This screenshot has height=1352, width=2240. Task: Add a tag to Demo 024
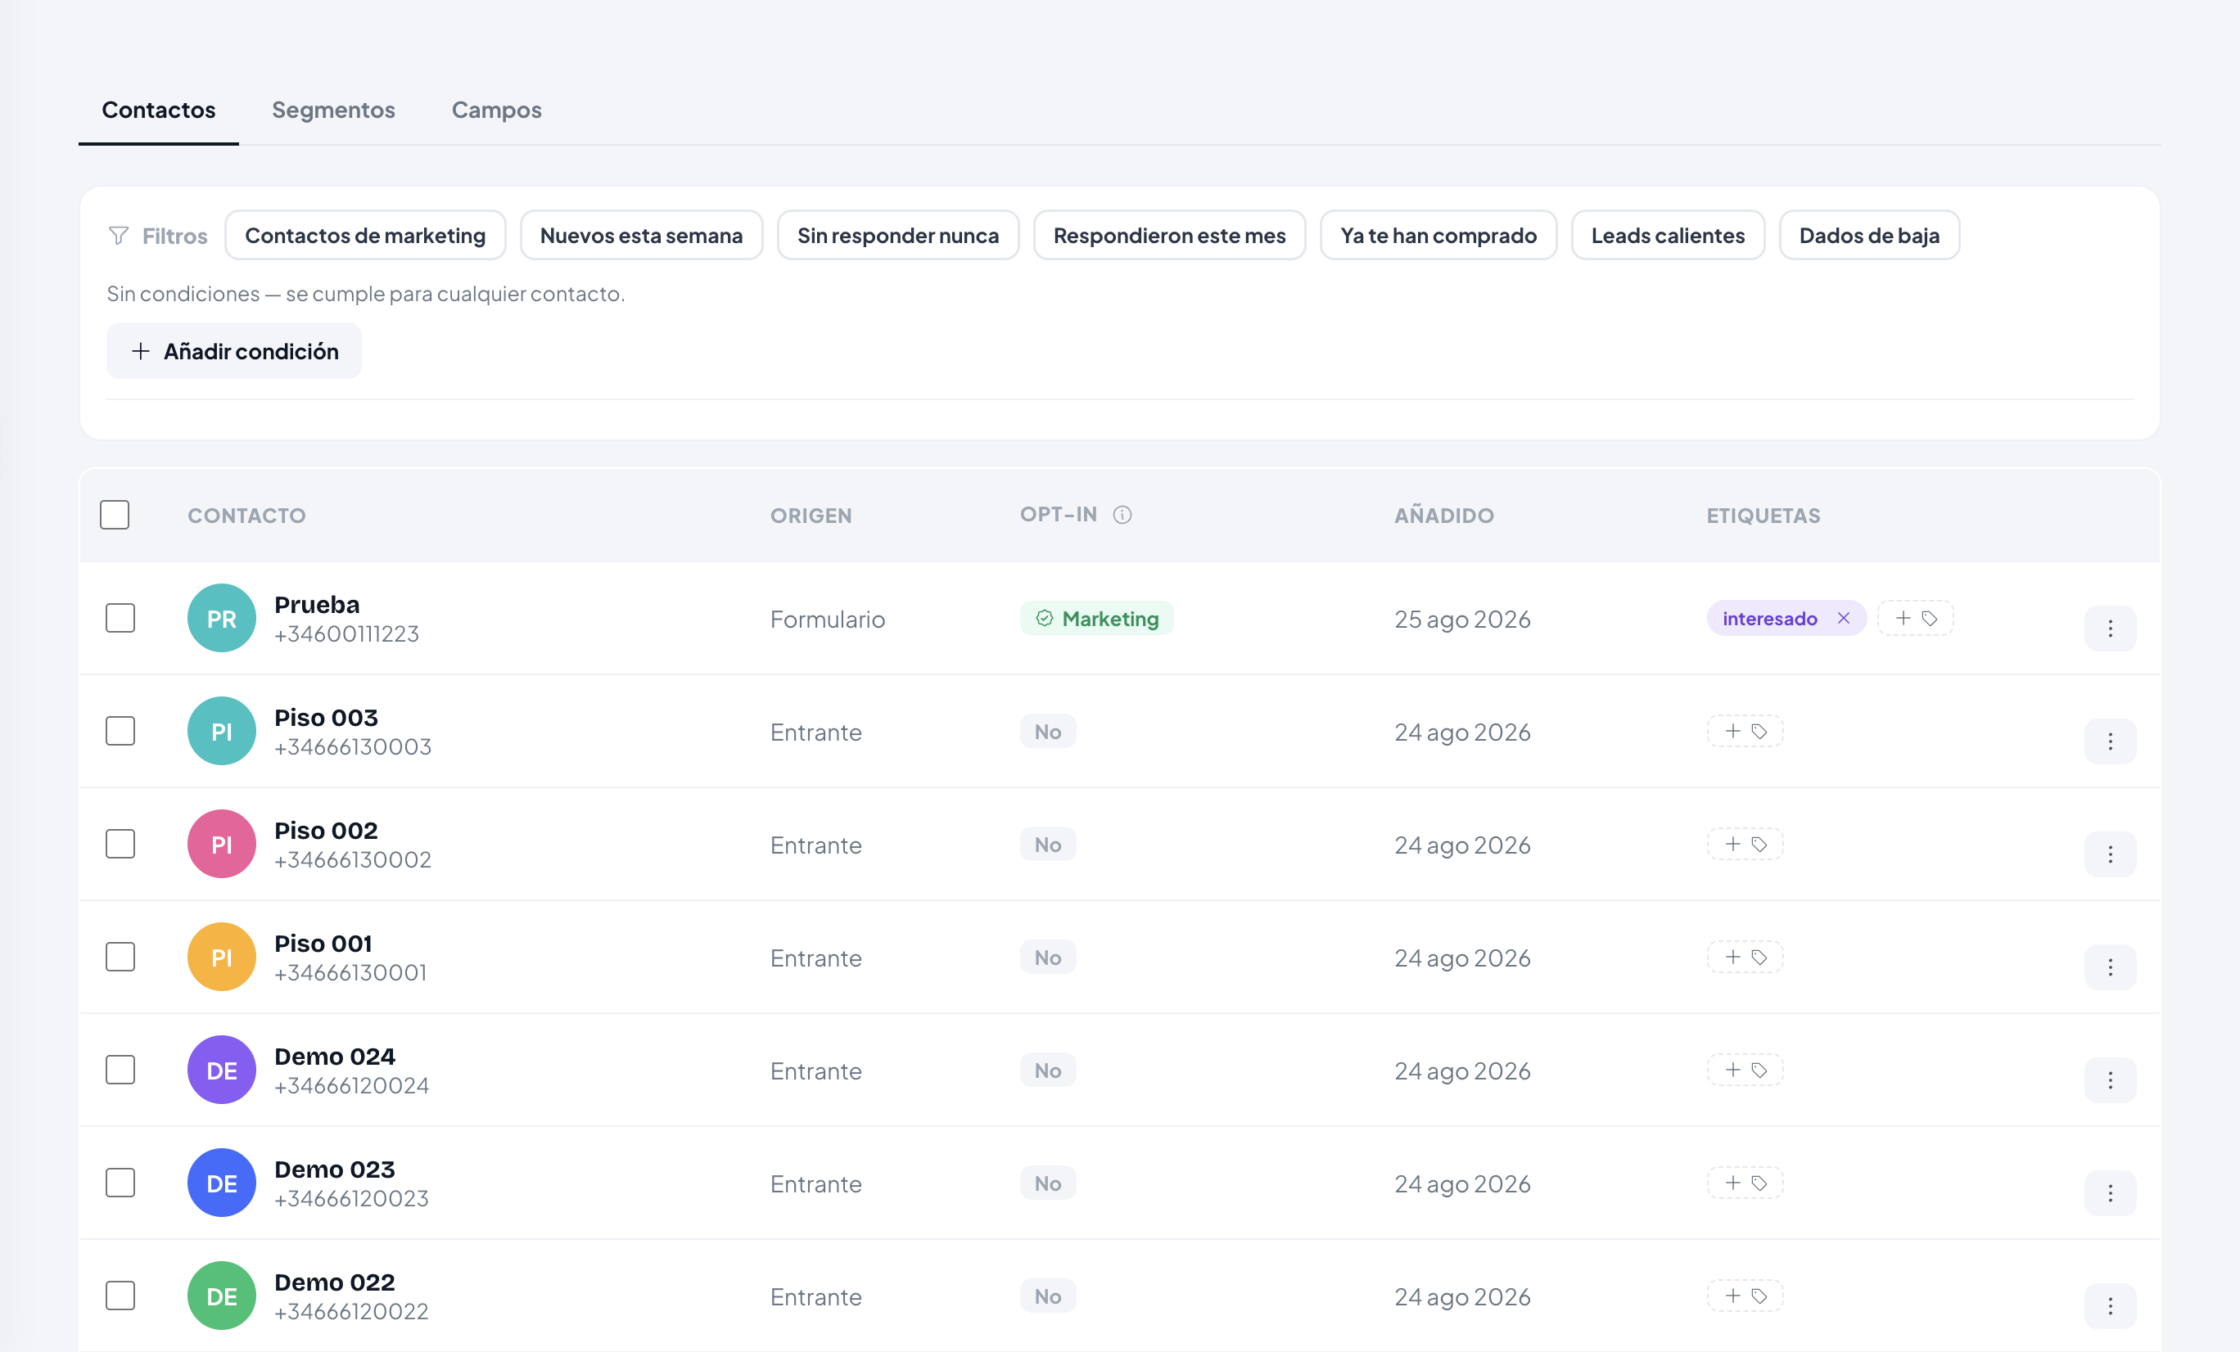click(x=1745, y=1070)
